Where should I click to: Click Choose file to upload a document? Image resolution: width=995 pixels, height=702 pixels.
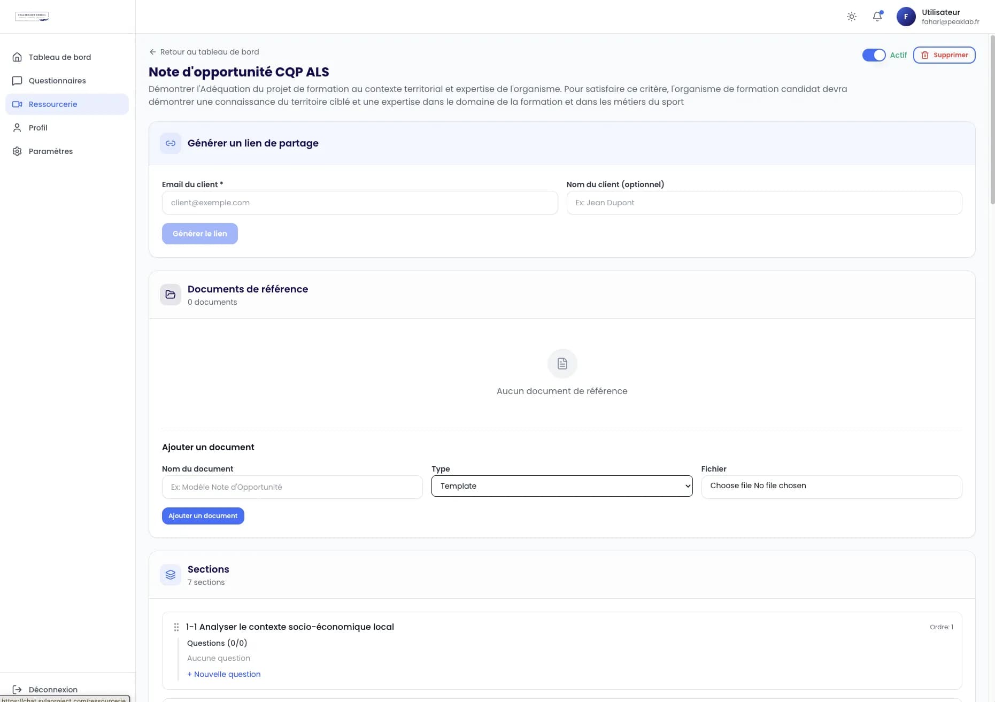point(732,485)
